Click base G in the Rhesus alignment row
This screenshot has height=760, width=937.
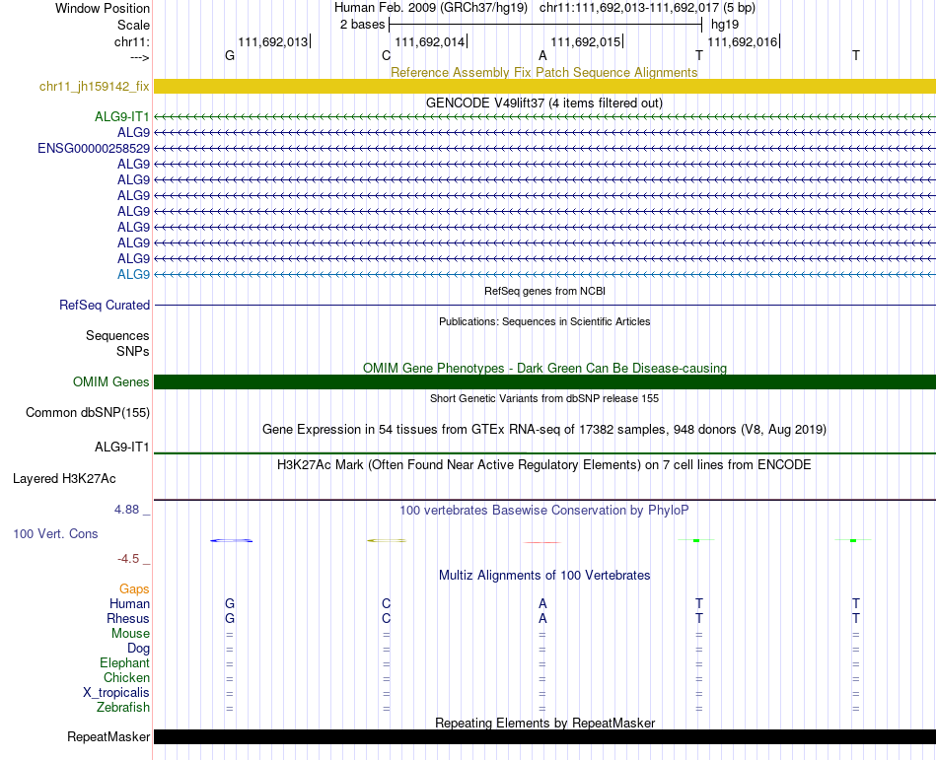[x=230, y=618]
